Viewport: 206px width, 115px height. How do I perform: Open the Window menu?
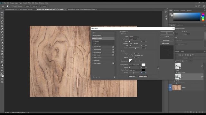click(x=41, y=3)
